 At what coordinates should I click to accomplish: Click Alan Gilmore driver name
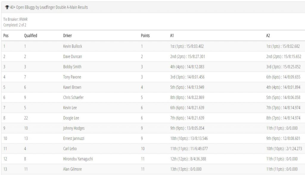point(72,169)
